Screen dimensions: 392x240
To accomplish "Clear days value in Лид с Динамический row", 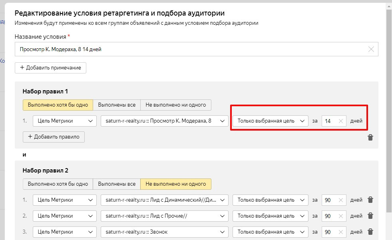I will [x=340, y=200].
